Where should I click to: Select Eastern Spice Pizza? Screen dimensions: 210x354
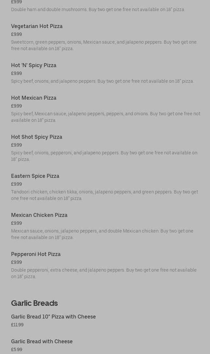click(35, 176)
